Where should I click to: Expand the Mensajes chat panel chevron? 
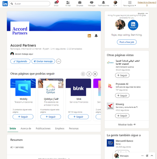(152, 156)
